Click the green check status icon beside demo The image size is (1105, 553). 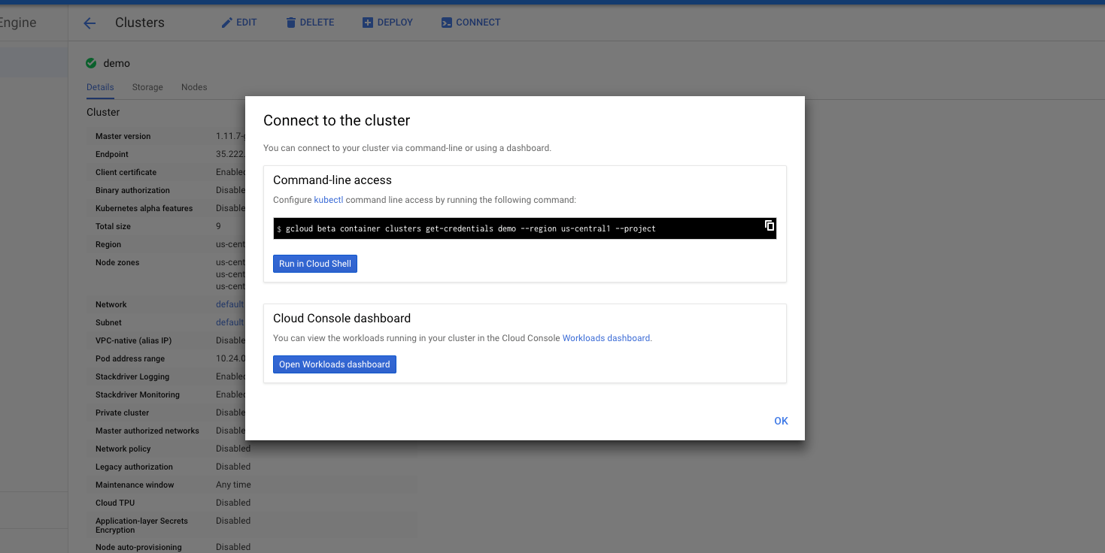coord(91,63)
